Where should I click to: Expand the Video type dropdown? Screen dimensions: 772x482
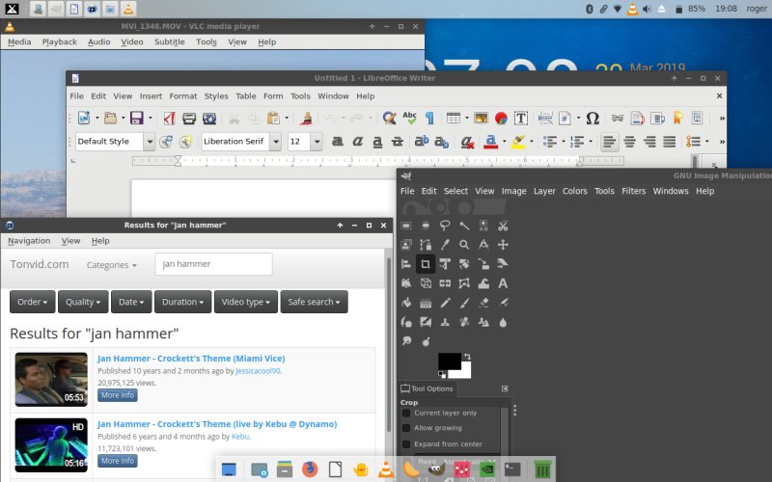245,302
